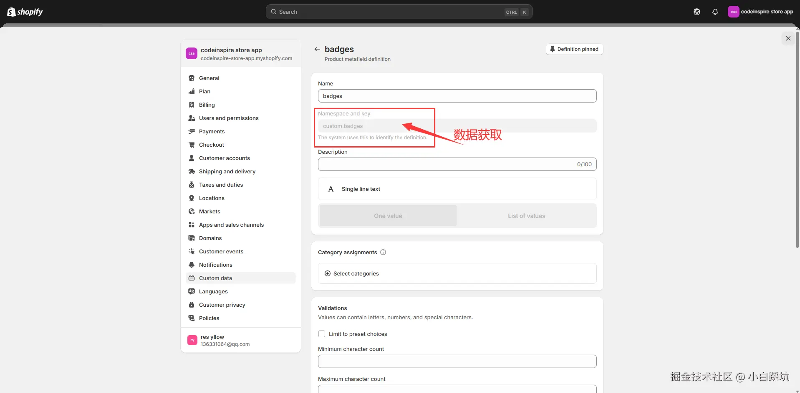800x393 pixels.
Task: Click the Markets label in sidebar
Action: coord(209,211)
